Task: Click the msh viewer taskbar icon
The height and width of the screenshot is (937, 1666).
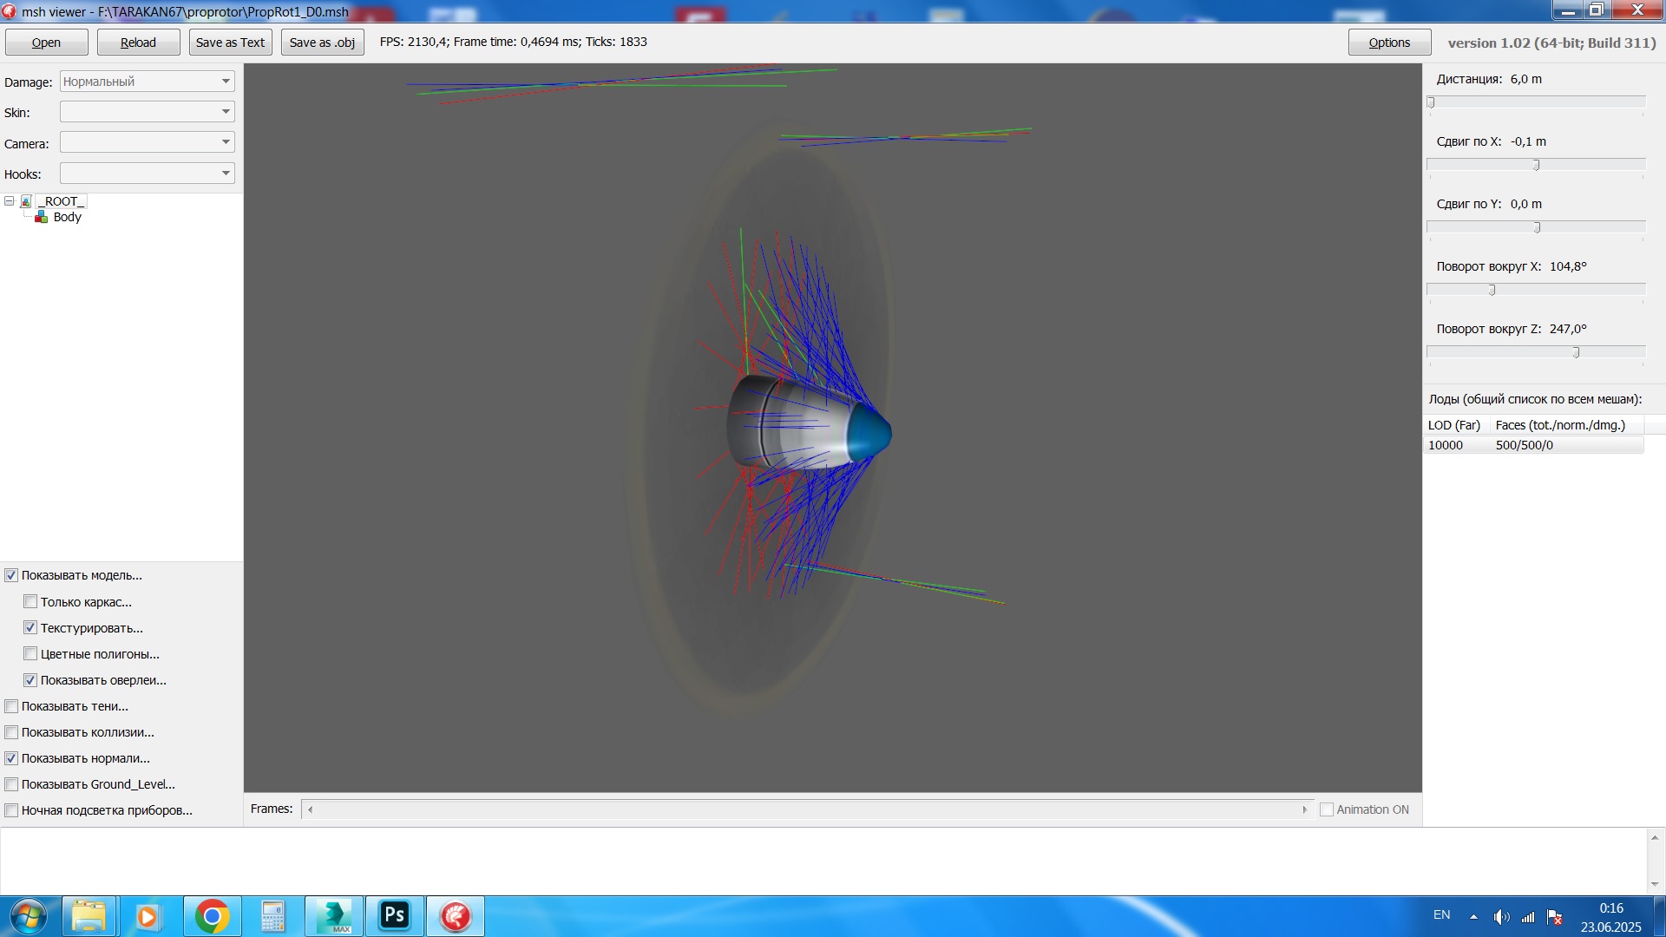Action: (456, 916)
